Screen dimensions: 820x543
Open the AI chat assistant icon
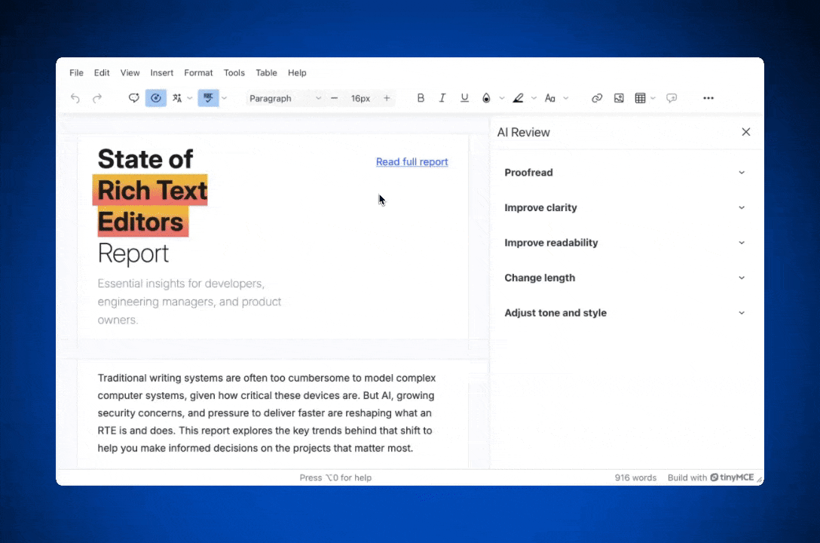pos(134,98)
